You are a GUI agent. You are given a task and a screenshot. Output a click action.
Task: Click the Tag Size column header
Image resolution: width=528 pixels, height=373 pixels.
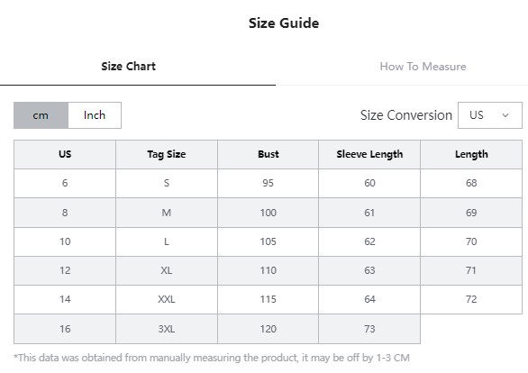167,154
